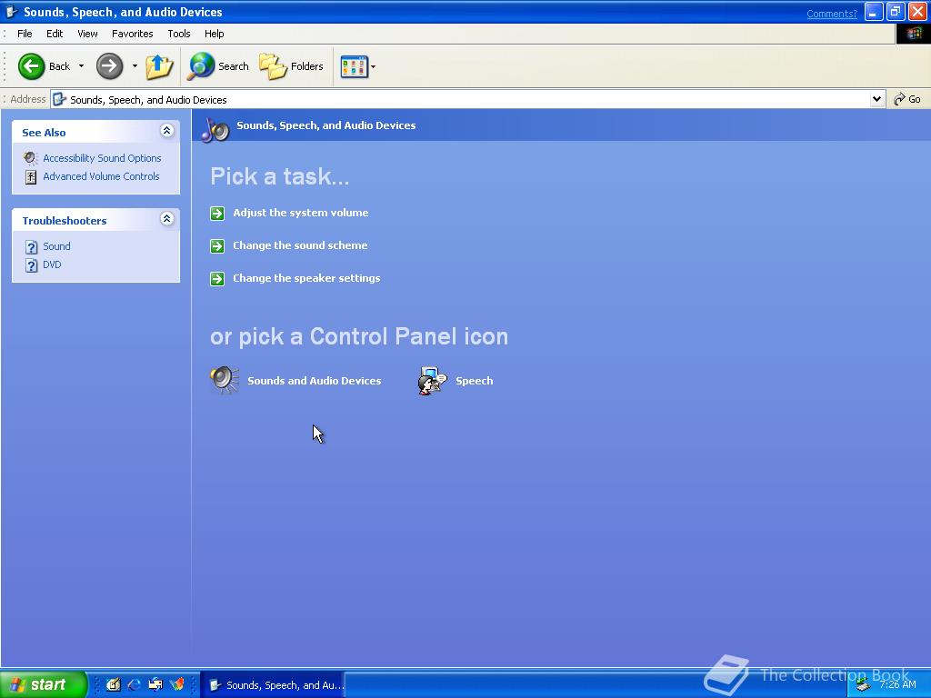Click the Start button

pyautogui.click(x=44, y=684)
